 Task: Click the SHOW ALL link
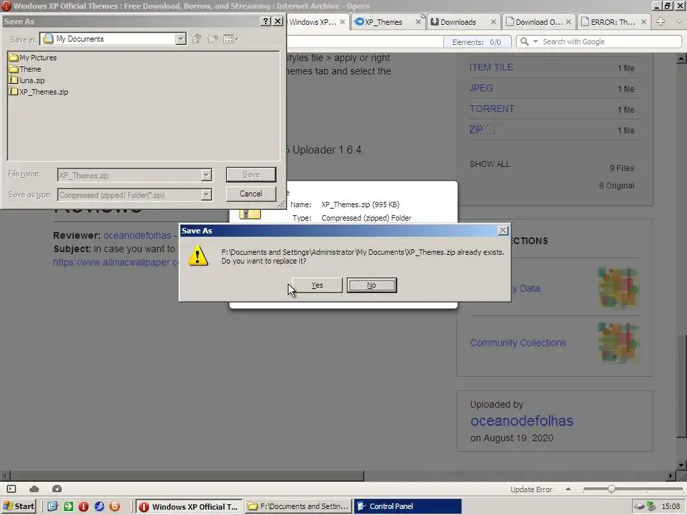tap(490, 164)
